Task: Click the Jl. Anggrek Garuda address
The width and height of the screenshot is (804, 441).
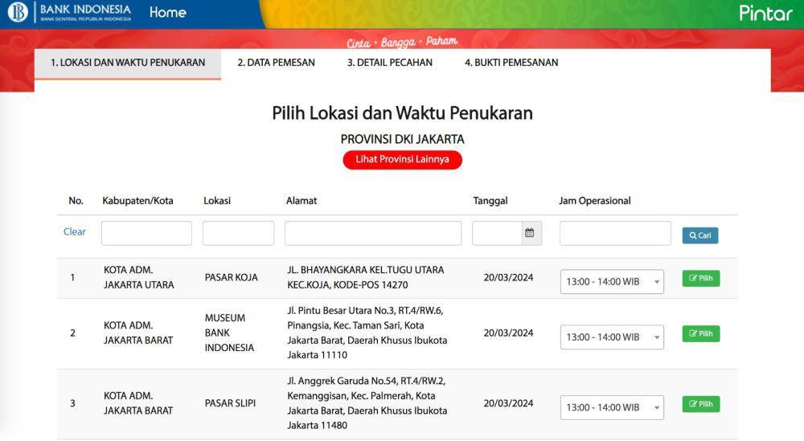Action: [367, 403]
